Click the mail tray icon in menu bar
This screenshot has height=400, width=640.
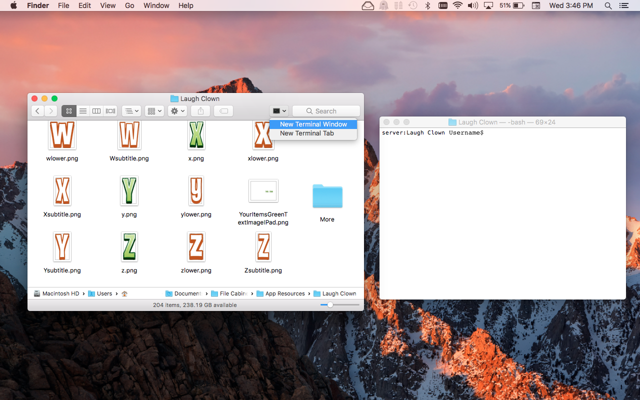pyautogui.click(x=368, y=5)
